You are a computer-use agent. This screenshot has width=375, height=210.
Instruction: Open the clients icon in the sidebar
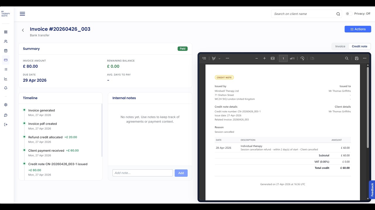[x=6, y=41]
